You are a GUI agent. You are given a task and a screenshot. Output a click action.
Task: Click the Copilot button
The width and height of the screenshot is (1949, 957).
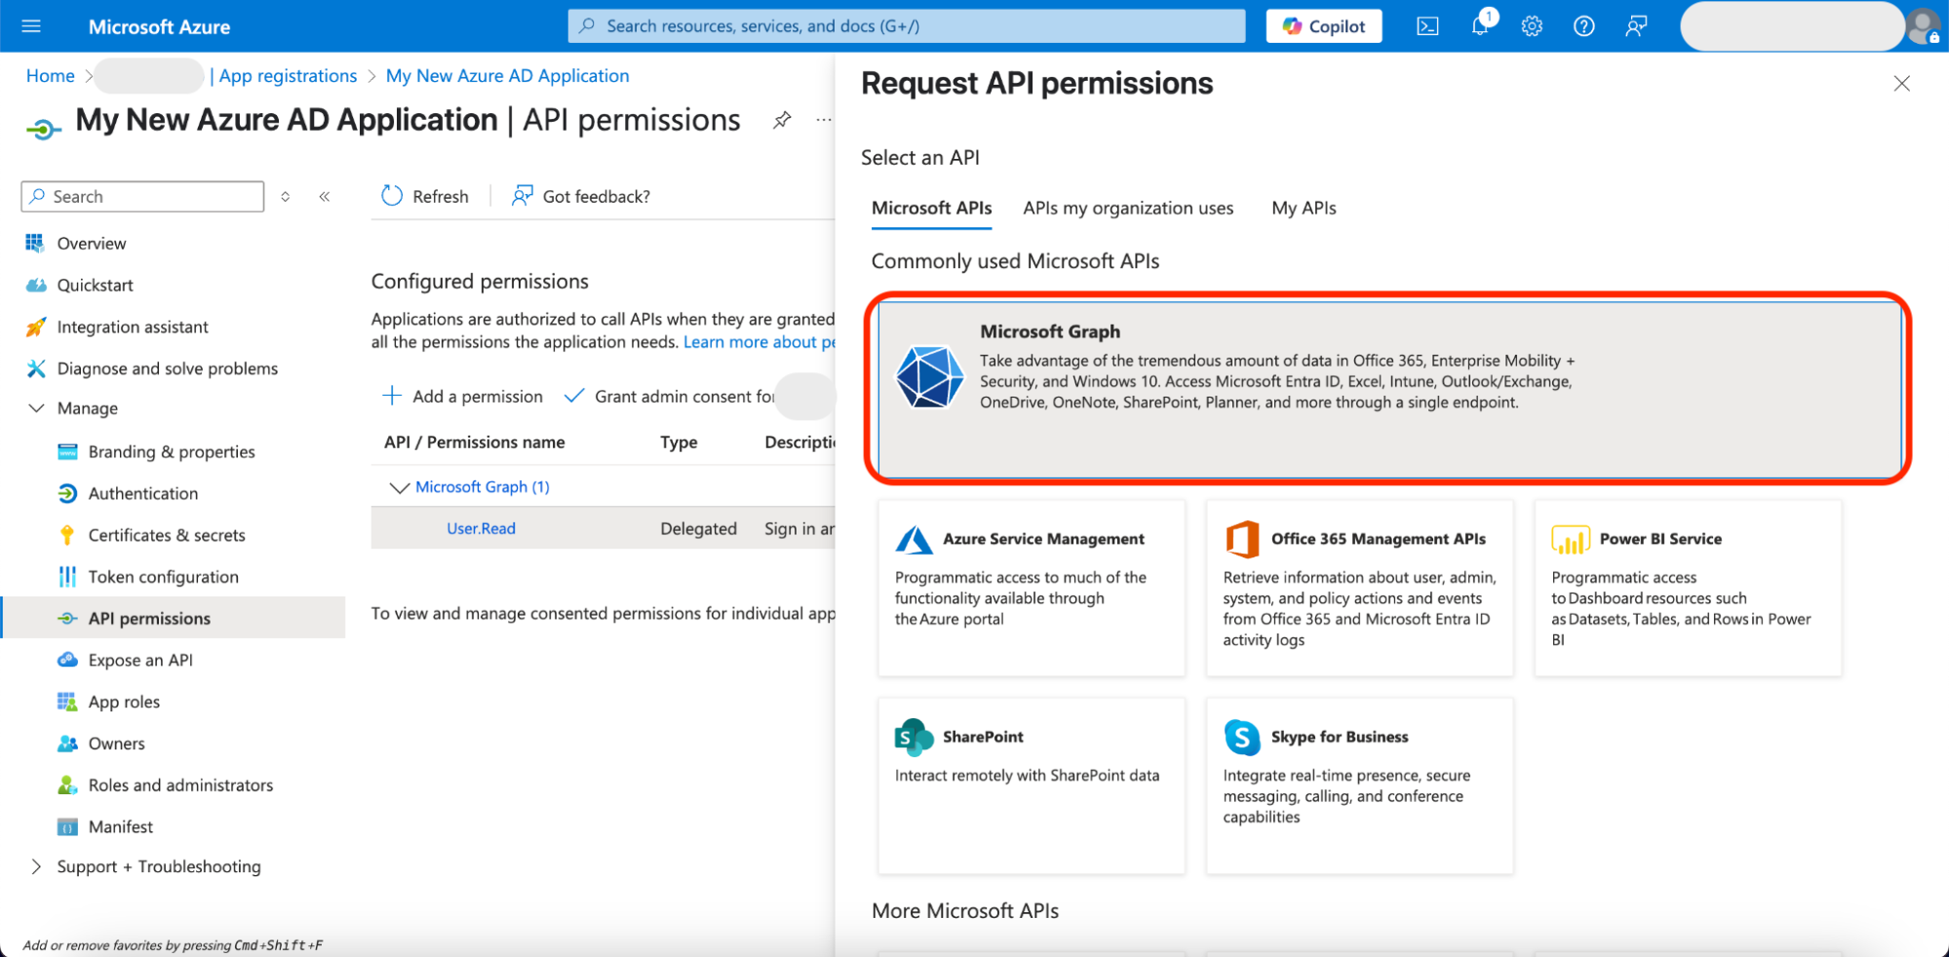pos(1323,26)
